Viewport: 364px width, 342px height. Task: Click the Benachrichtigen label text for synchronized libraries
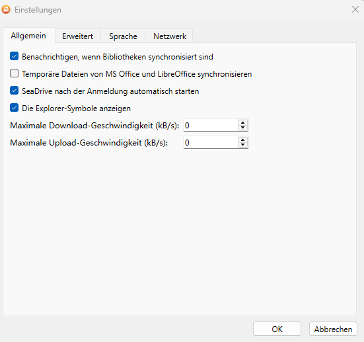click(x=118, y=57)
